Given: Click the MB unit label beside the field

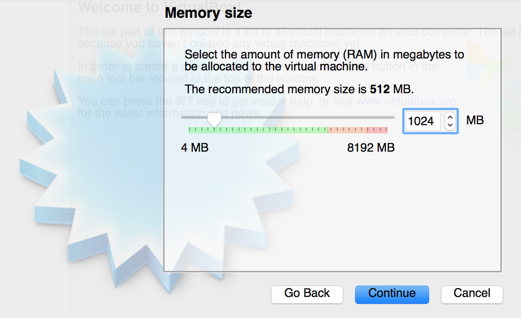Looking at the screenshot, I should pyautogui.click(x=475, y=120).
